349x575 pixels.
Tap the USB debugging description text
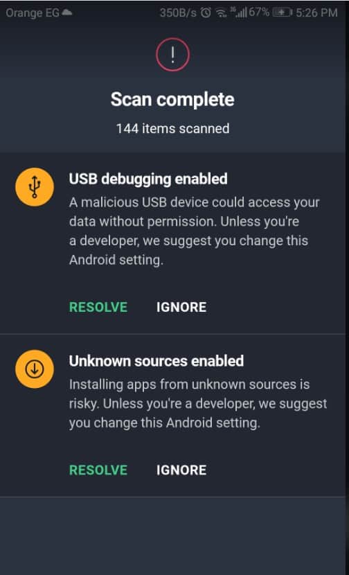click(x=195, y=231)
